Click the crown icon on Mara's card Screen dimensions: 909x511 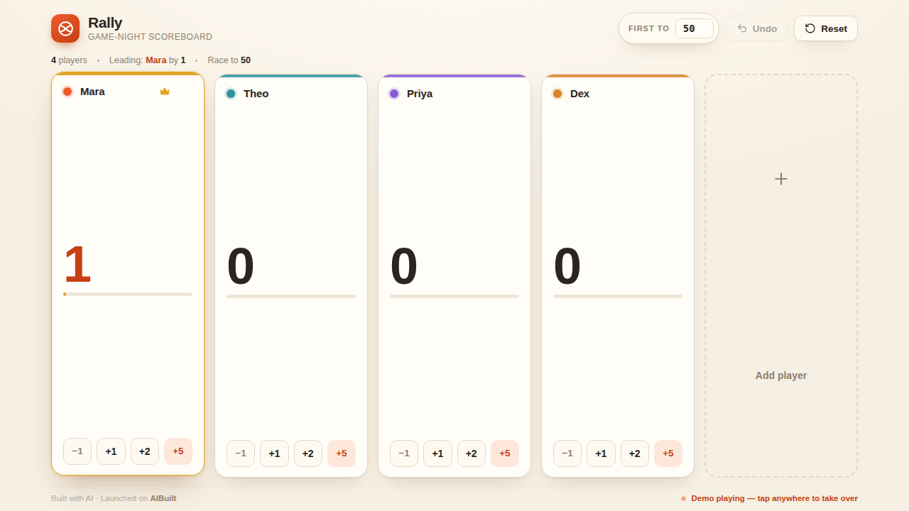click(165, 92)
